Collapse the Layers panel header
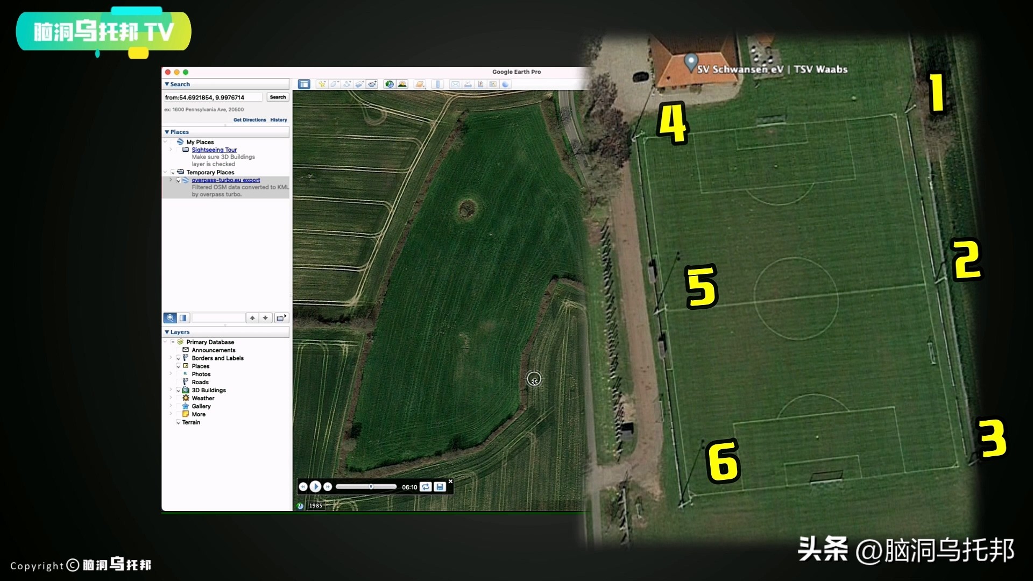1033x581 pixels. (x=167, y=332)
